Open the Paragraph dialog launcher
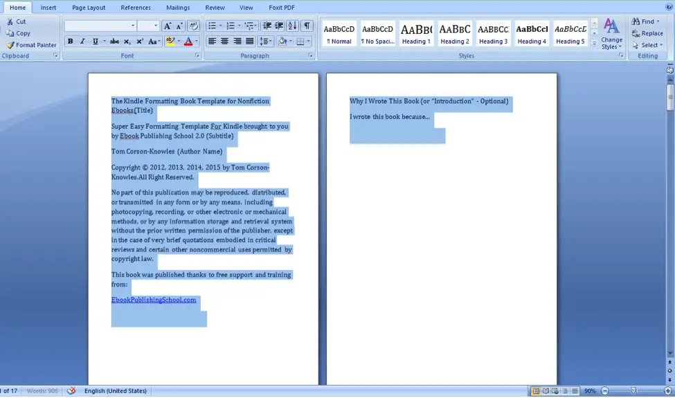Viewport: 675px width, 398px height. [310, 55]
